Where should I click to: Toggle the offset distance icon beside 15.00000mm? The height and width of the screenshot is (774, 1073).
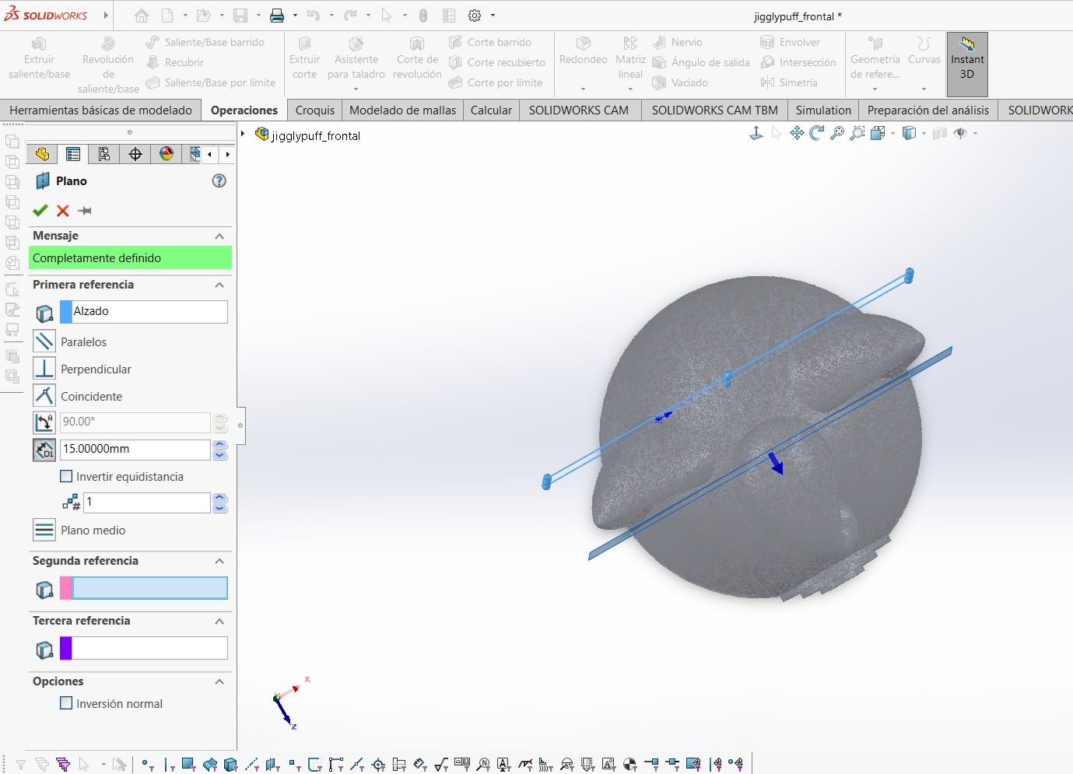point(44,450)
